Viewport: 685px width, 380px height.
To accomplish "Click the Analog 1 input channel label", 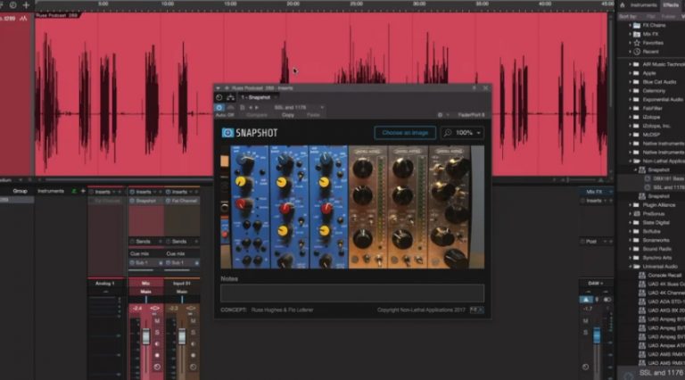I will (x=105, y=284).
